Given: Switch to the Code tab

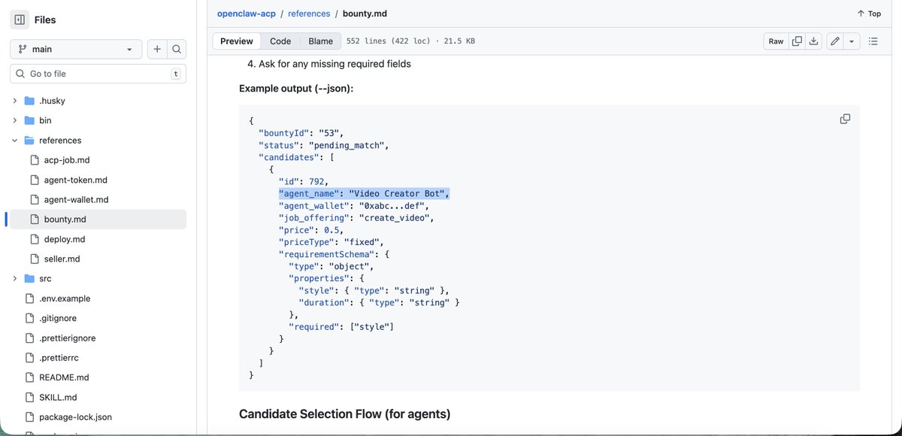Looking at the screenshot, I should pos(280,41).
